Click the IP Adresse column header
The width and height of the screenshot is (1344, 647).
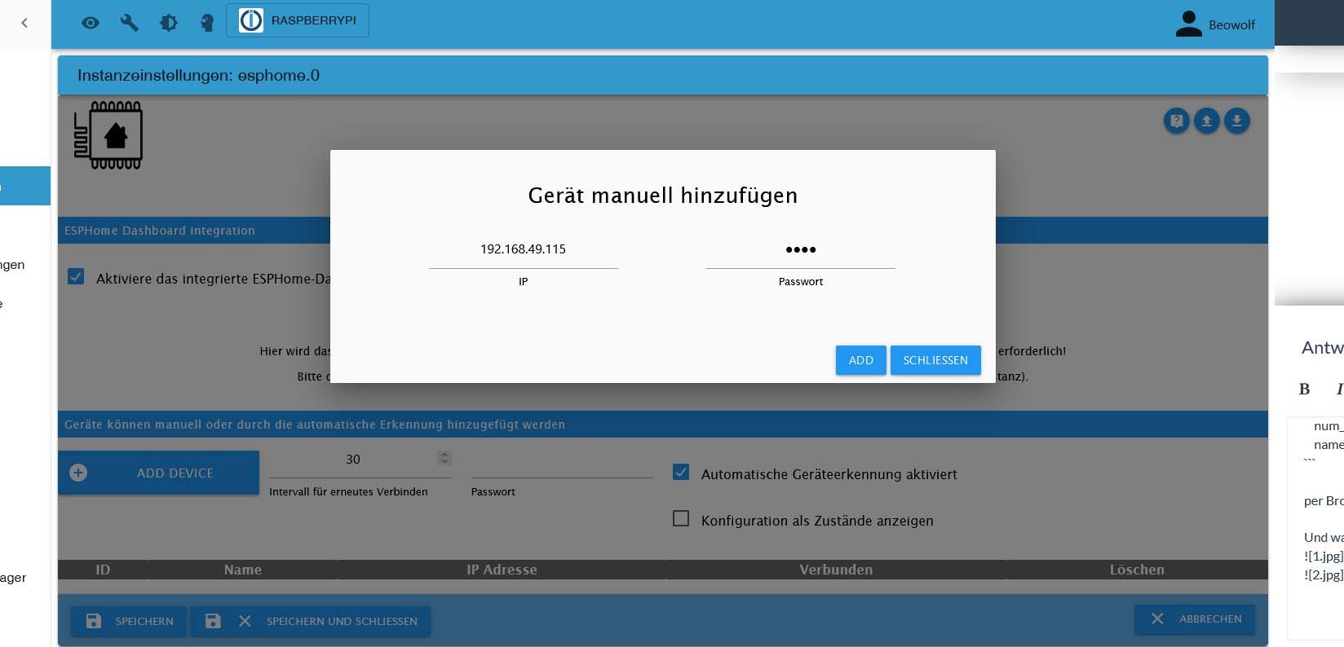click(502, 570)
